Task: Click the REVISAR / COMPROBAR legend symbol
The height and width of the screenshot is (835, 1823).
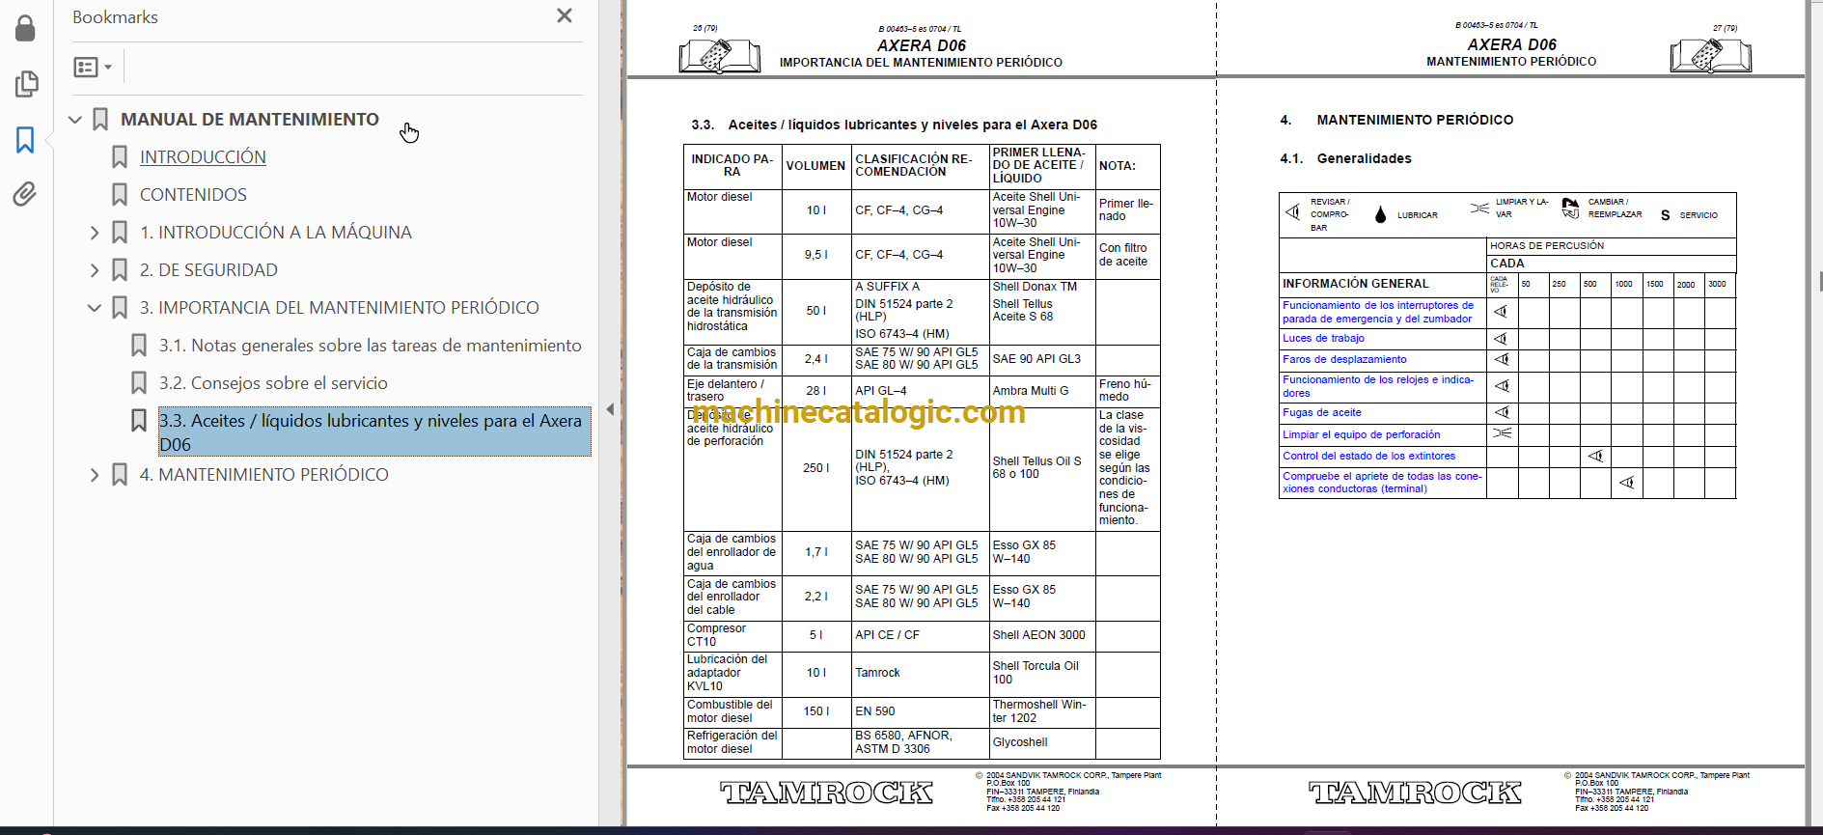Action: click(x=1293, y=211)
